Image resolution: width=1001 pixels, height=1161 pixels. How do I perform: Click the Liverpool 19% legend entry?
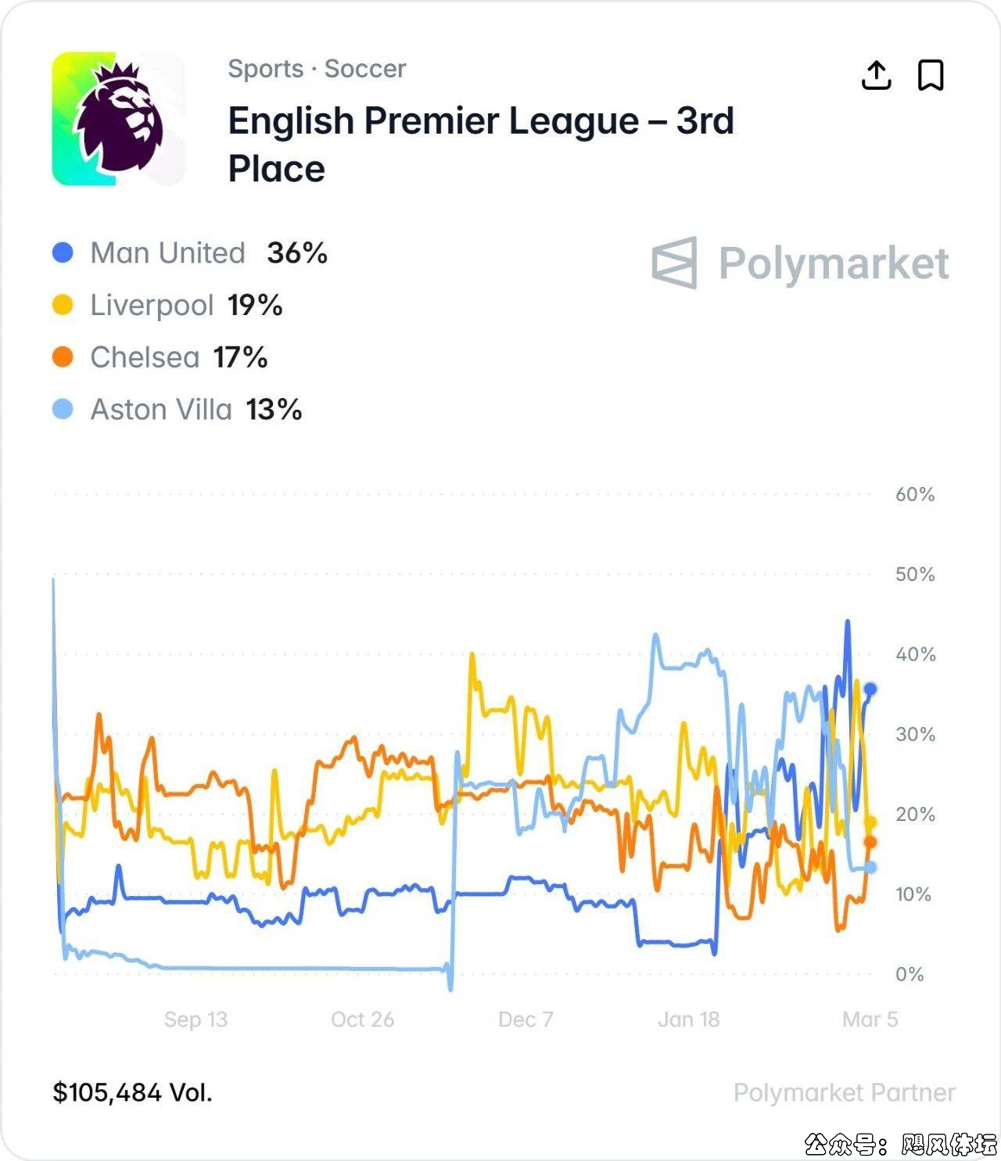click(x=186, y=305)
